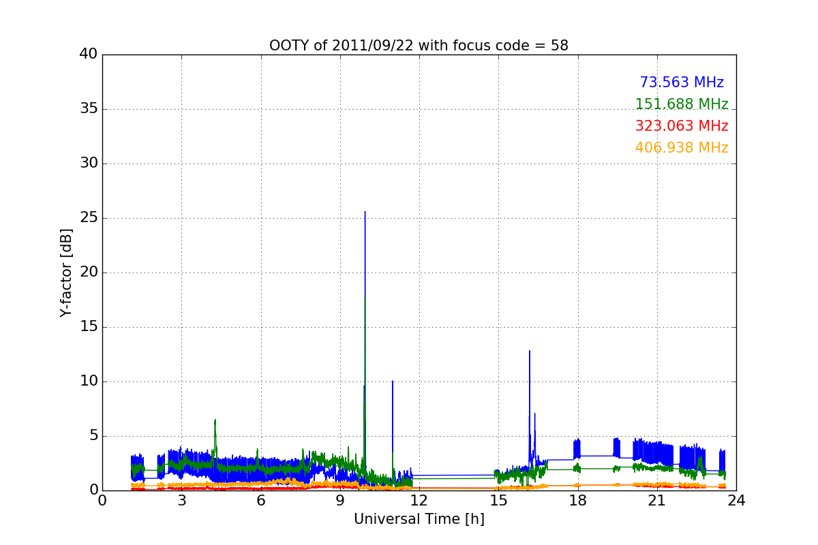Click the y-axis tick label 15

(x=89, y=327)
